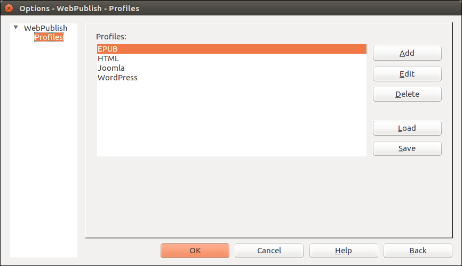This screenshot has height=266, width=462.
Task: Collapse the WebPublish tree node arrow
Action: tap(16, 27)
